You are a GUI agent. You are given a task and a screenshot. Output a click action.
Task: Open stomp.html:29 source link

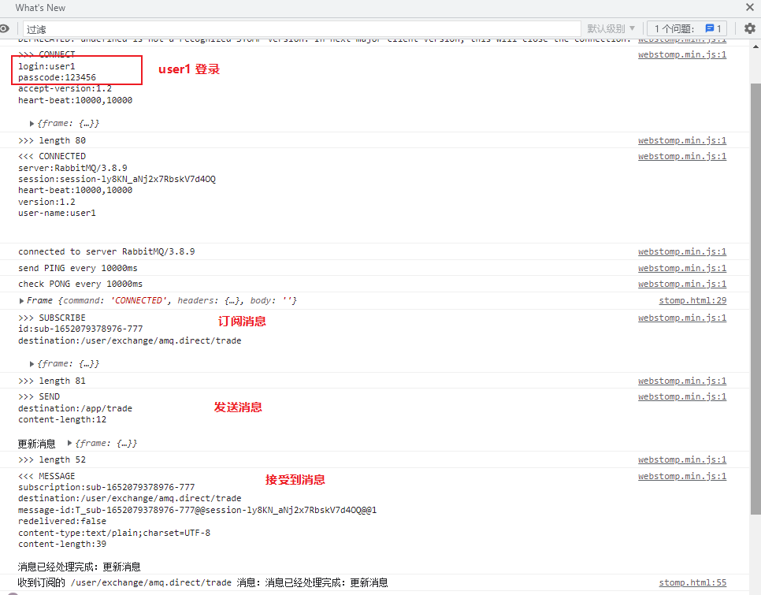pos(692,300)
